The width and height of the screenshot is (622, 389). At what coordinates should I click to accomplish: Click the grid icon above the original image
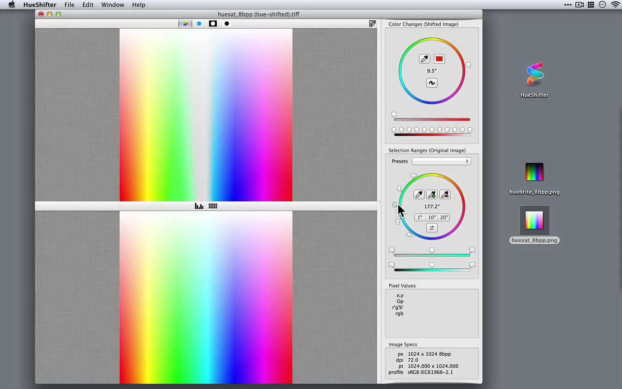[213, 206]
